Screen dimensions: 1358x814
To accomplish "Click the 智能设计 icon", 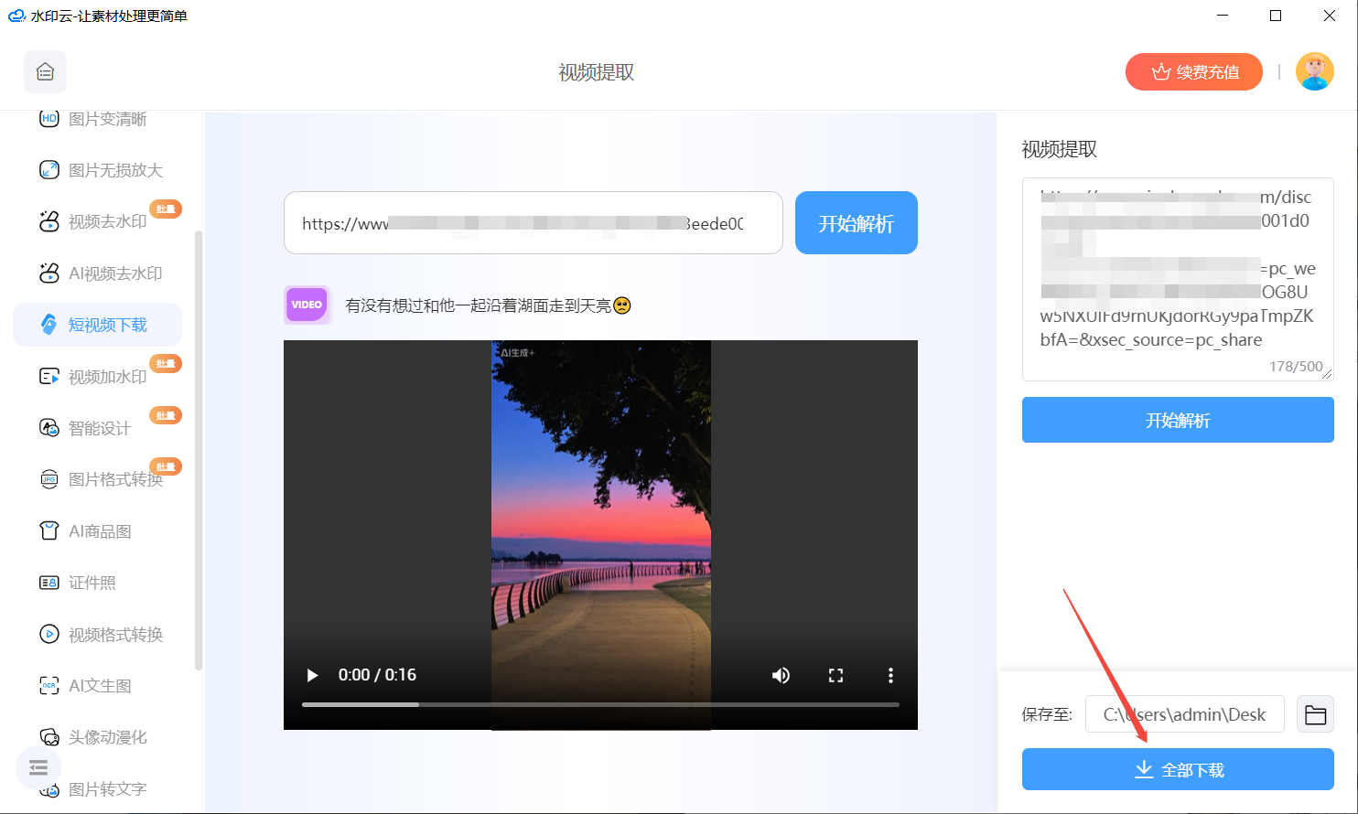I will coord(49,428).
